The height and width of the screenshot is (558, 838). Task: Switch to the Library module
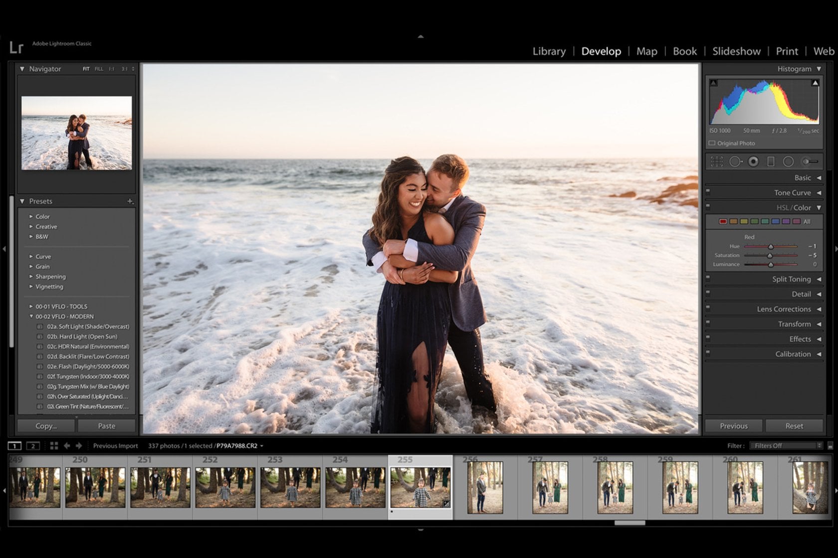pyautogui.click(x=549, y=51)
